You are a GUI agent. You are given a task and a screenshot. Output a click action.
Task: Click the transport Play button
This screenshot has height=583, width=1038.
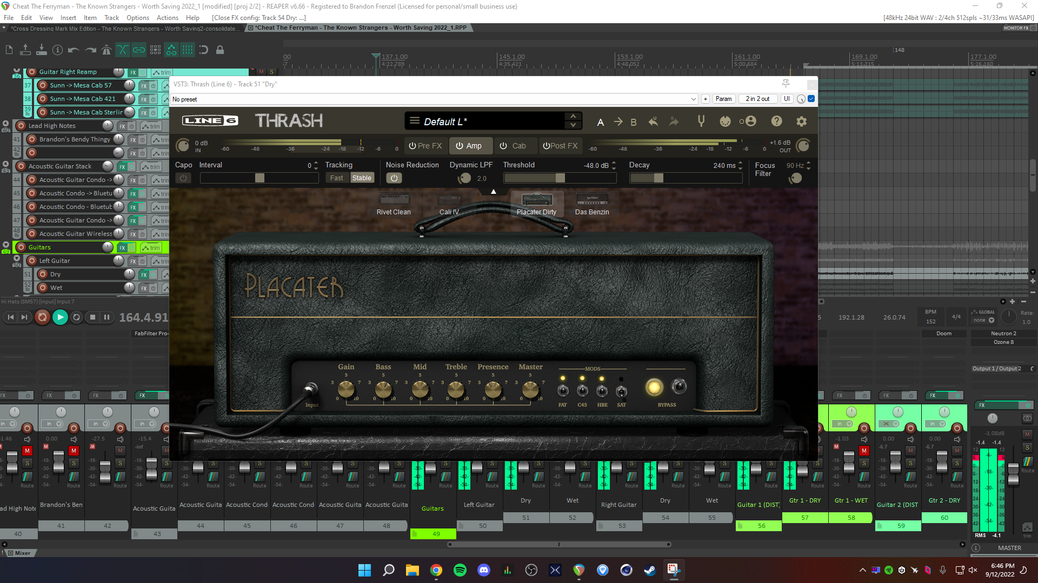coord(60,317)
